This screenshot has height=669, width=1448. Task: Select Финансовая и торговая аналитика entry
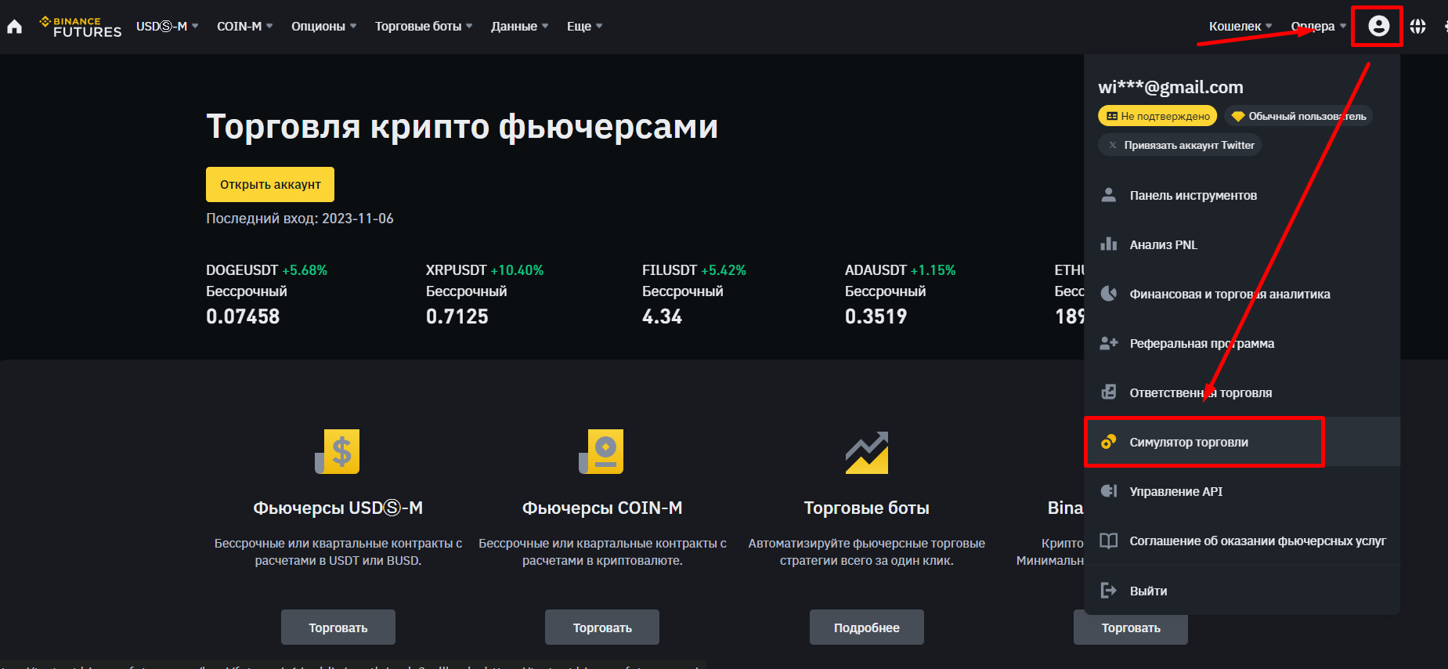(x=1242, y=294)
